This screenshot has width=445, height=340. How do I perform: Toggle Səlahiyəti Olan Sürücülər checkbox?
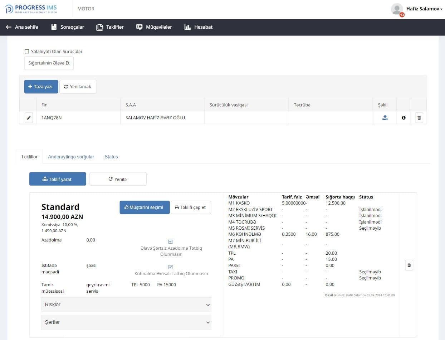[x=27, y=52]
